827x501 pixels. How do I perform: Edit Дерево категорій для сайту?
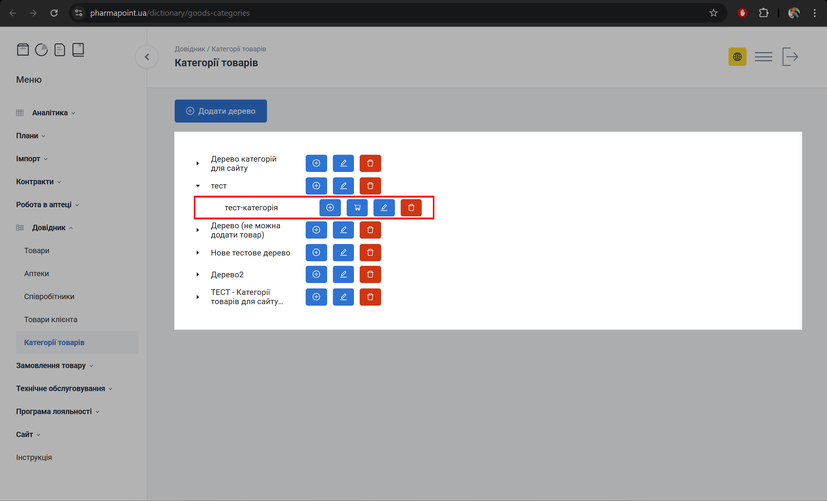[343, 163]
